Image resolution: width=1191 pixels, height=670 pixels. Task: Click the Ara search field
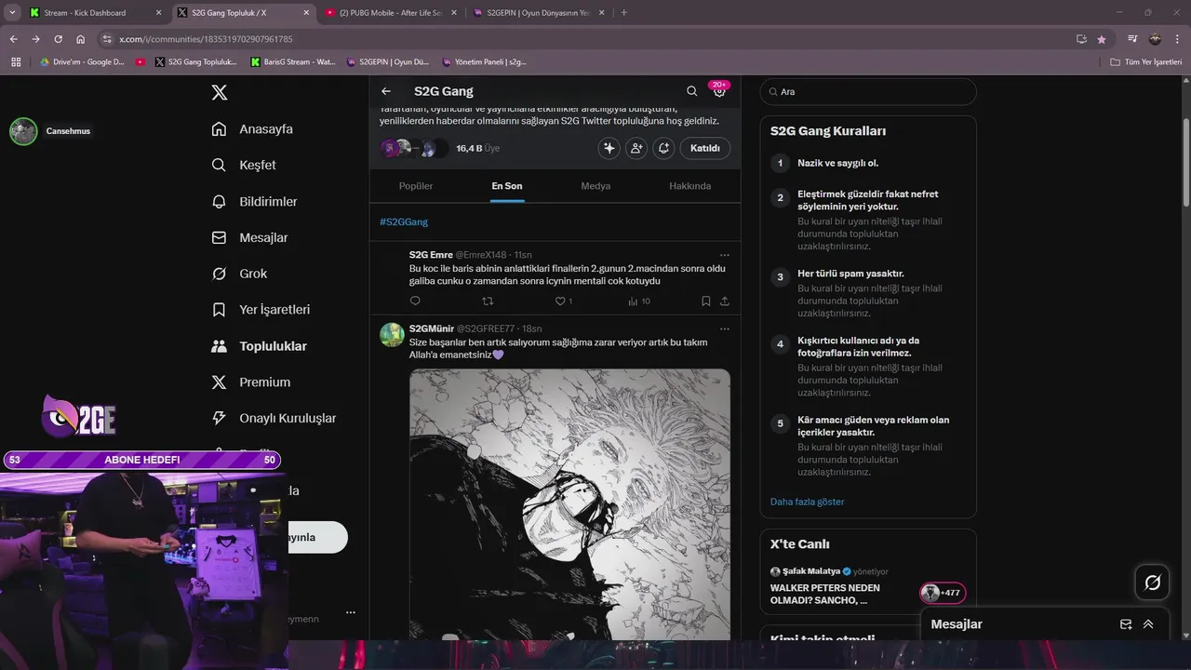pyautogui.click(x=868, y=91)
